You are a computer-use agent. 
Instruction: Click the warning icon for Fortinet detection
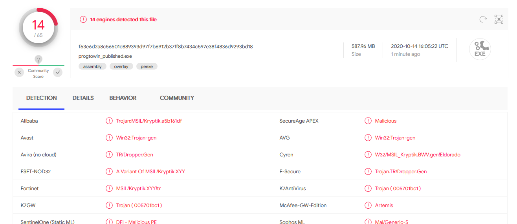109,188
